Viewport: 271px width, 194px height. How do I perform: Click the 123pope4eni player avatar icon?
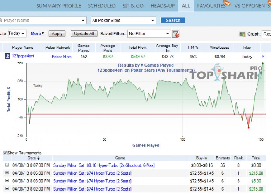[7, 57]
